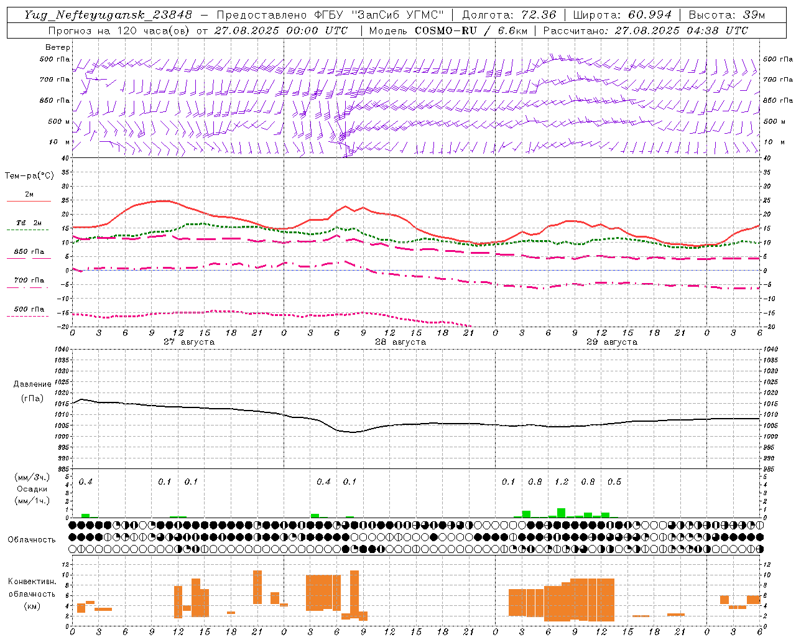Click the 29 августа date label
This screenshot has width=796, height=637.
click(x=612, y=342)
